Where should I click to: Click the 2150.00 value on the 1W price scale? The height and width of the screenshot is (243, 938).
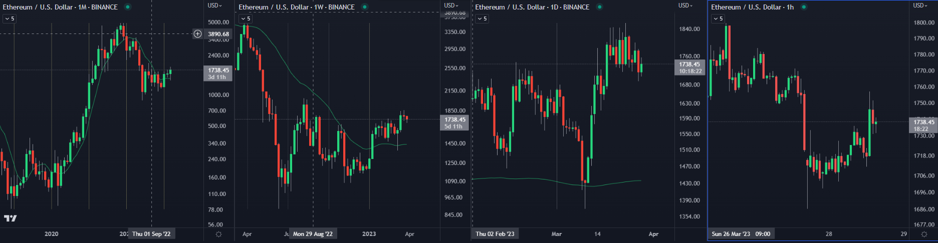coord(455,91)
